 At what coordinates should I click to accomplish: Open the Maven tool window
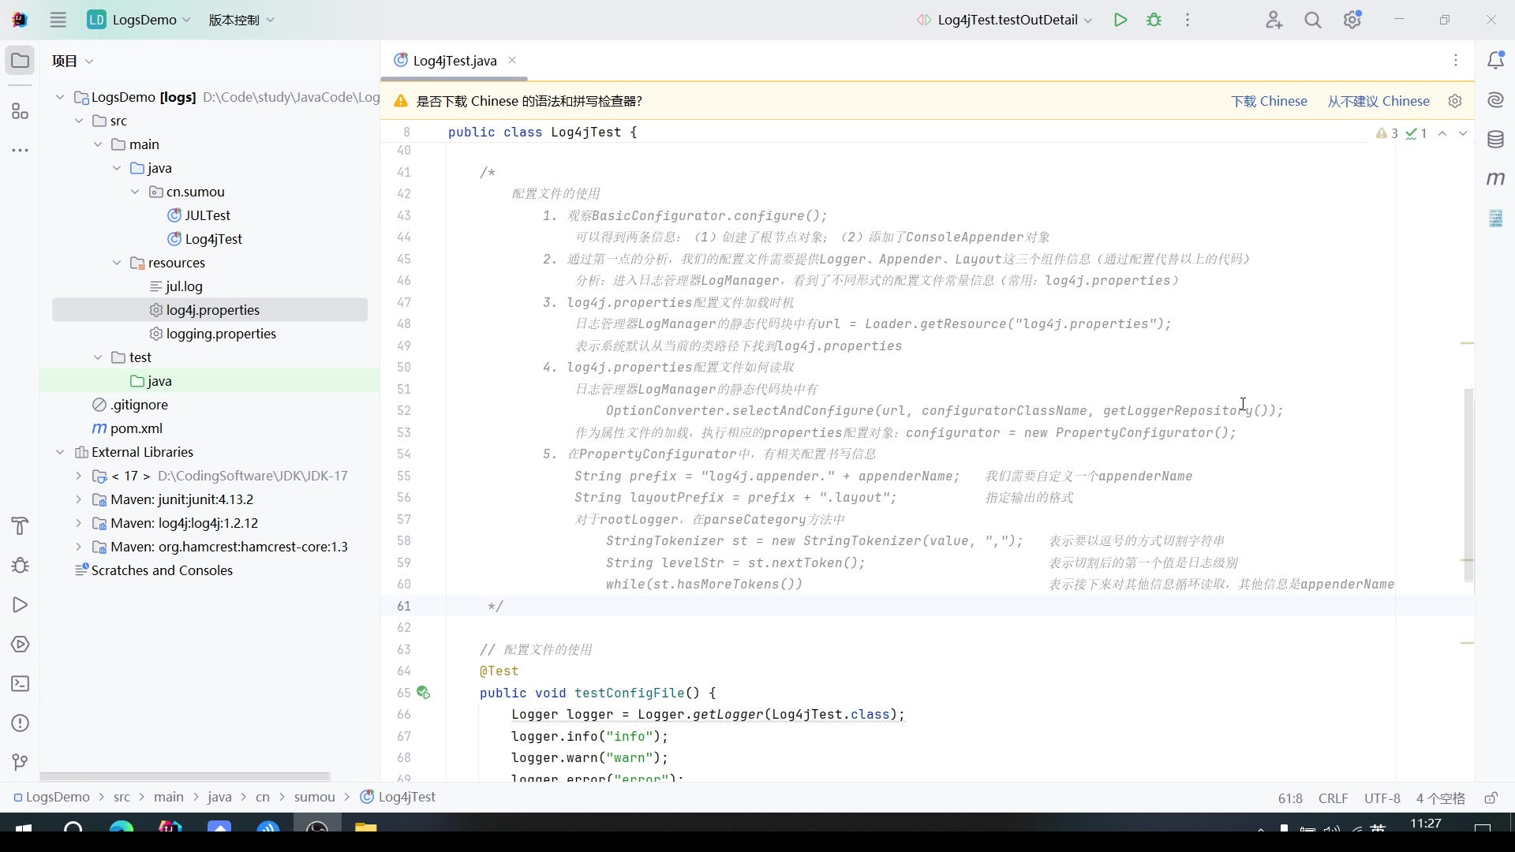pos(1495,179)
